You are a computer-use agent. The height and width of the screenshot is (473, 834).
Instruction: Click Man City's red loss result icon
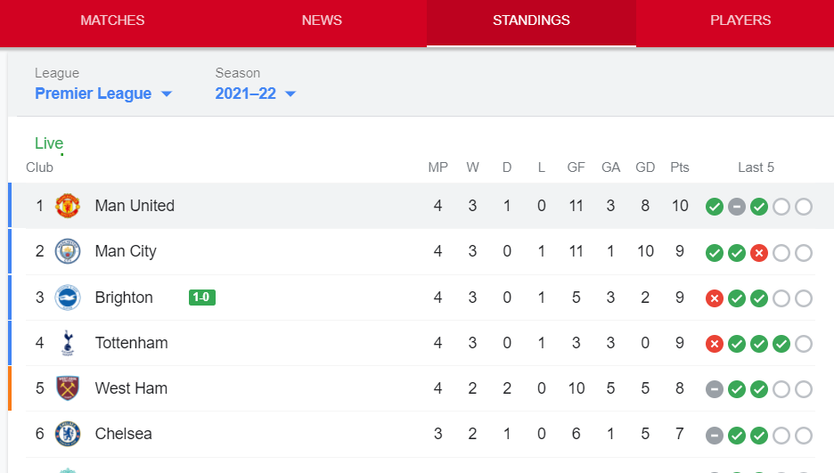pos(759,253)
